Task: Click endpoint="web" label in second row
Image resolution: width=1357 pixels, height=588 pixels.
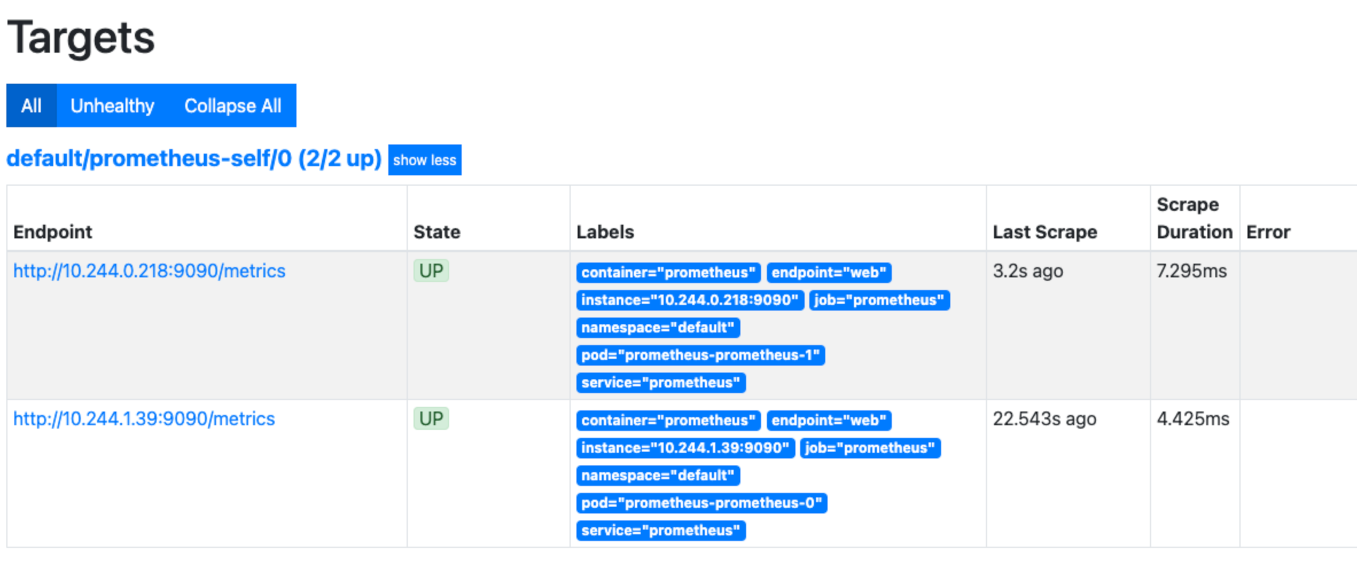Action: 829,421
